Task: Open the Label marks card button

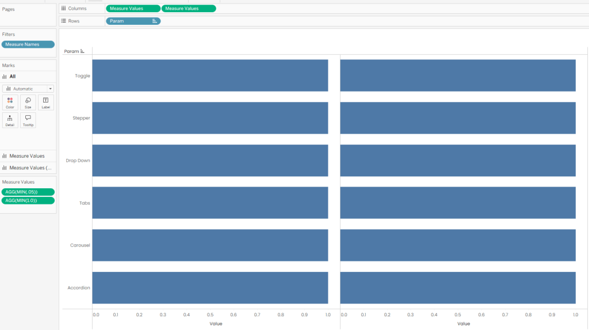Action: point(46,103)
